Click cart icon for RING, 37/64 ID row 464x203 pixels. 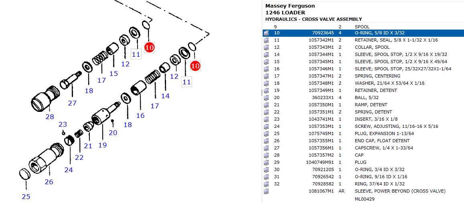tap(266, 184)
